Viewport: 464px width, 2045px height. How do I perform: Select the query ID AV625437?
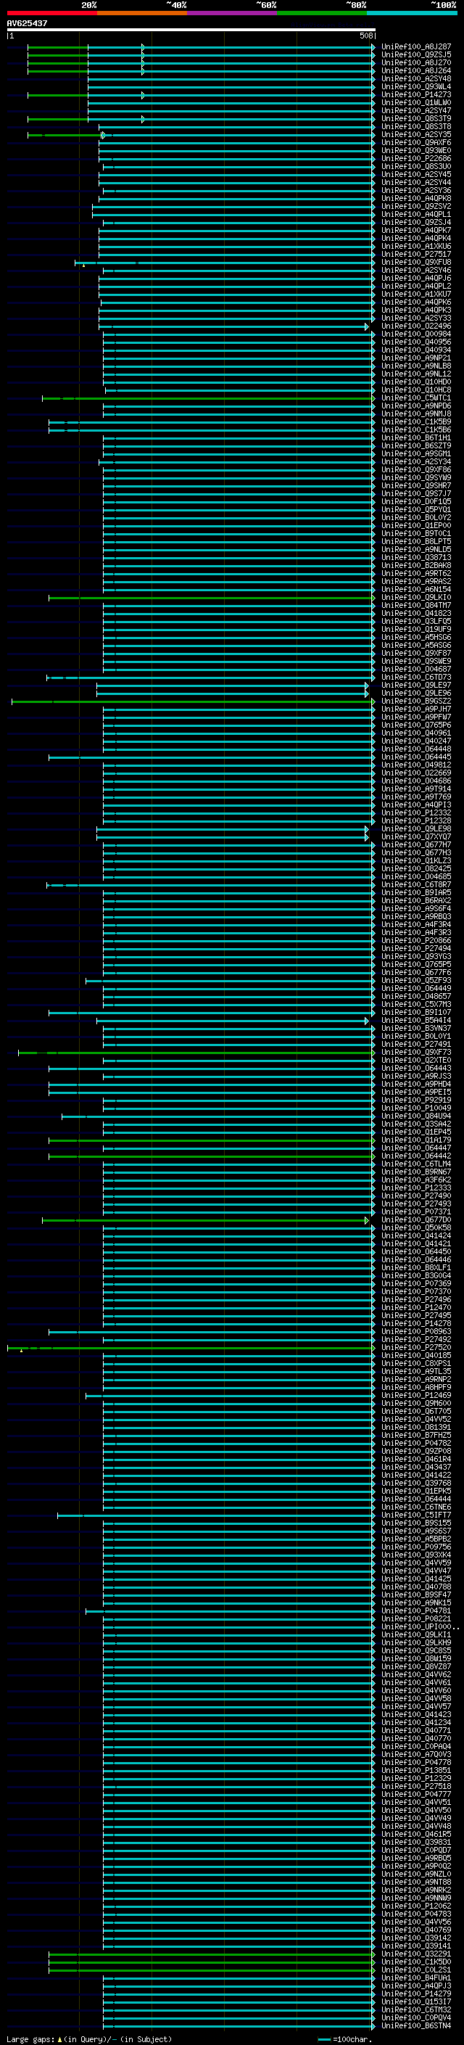coord(27,24)
